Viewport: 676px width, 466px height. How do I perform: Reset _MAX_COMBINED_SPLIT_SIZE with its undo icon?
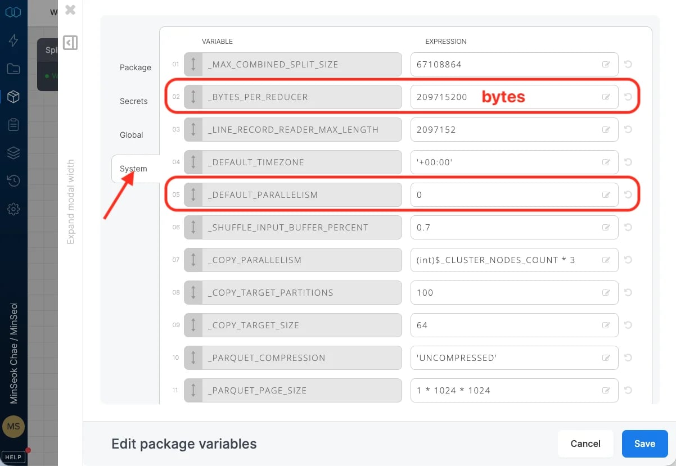pyautogui.click(x=628, y=64)
